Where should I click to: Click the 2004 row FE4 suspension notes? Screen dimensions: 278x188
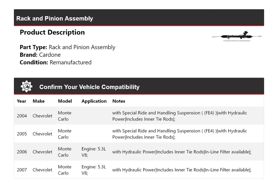pos(180,116)
